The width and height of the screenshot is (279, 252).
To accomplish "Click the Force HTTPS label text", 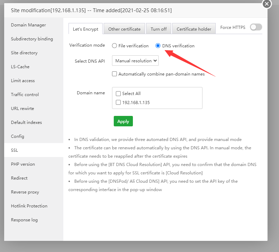I will [233, 27].
